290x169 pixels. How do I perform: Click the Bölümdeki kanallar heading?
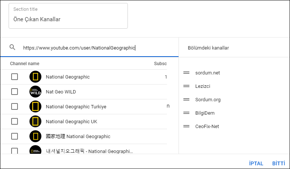(x=208, y=48)
